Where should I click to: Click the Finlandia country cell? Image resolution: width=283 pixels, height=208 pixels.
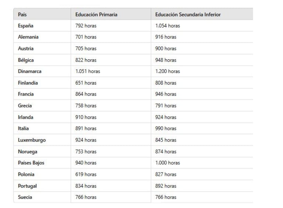28,83
